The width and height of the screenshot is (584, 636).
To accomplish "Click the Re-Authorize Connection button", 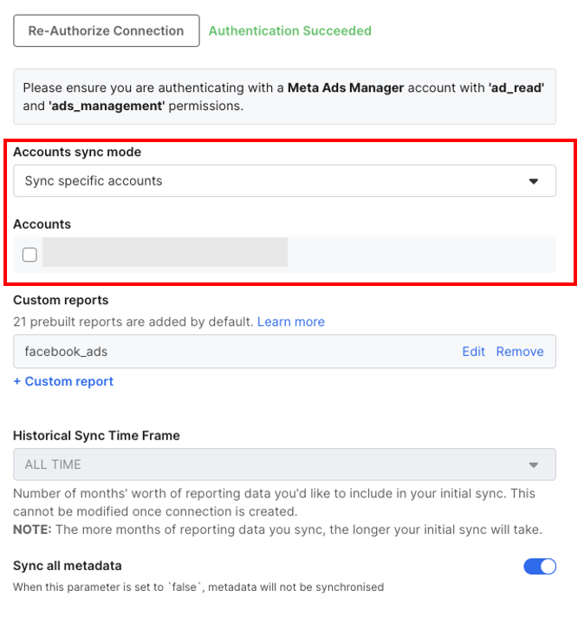I will coord(106,31).
